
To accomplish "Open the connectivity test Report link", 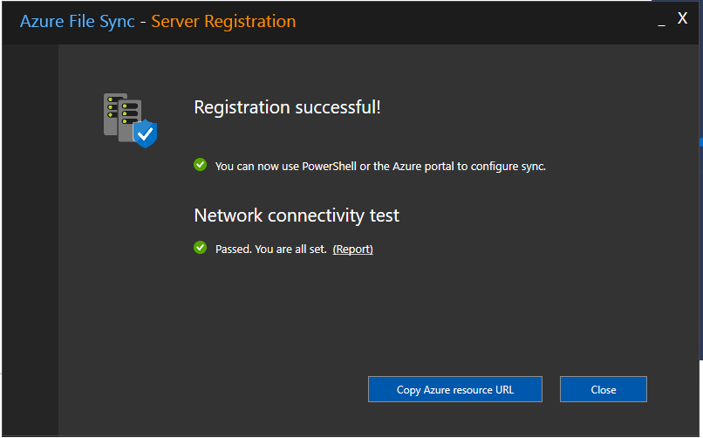I will pos(352,250).
